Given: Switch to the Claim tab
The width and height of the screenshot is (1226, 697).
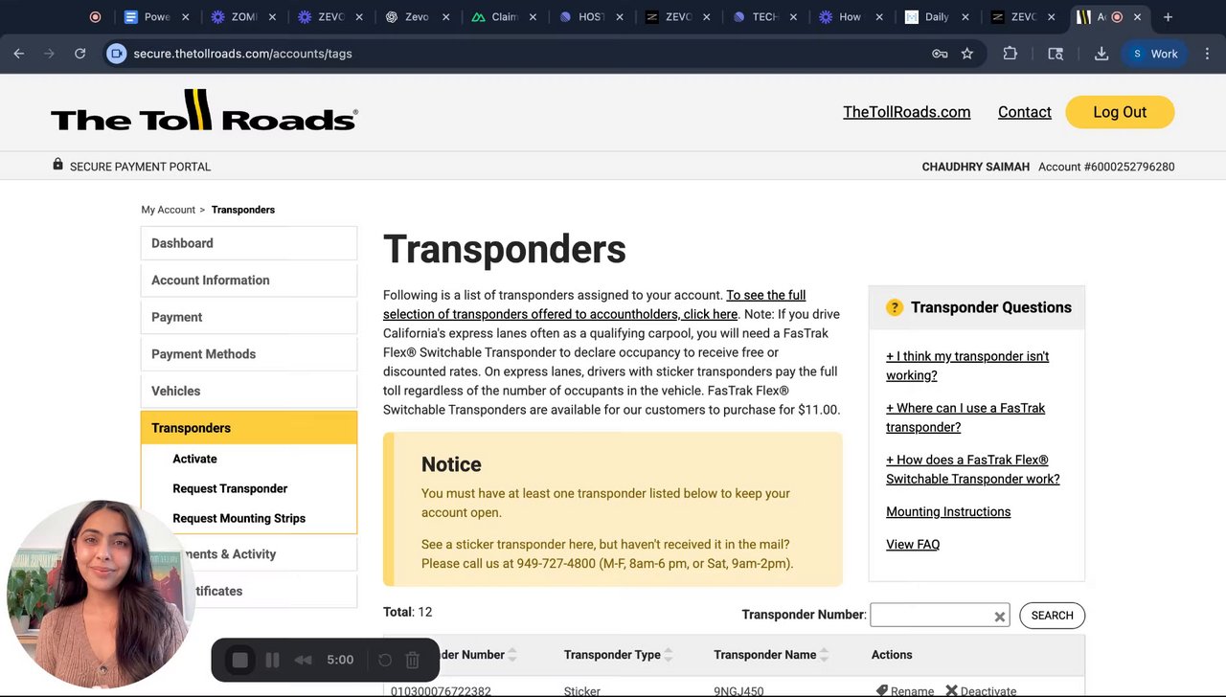Looking at the screenshot, I should pyautogui.click(x=505, y=16).
